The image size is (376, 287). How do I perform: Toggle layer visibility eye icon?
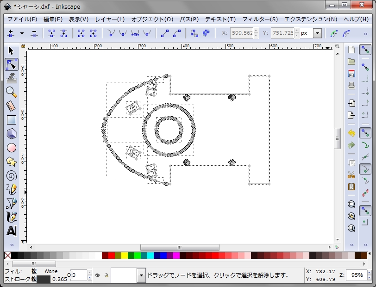[97, 275]
